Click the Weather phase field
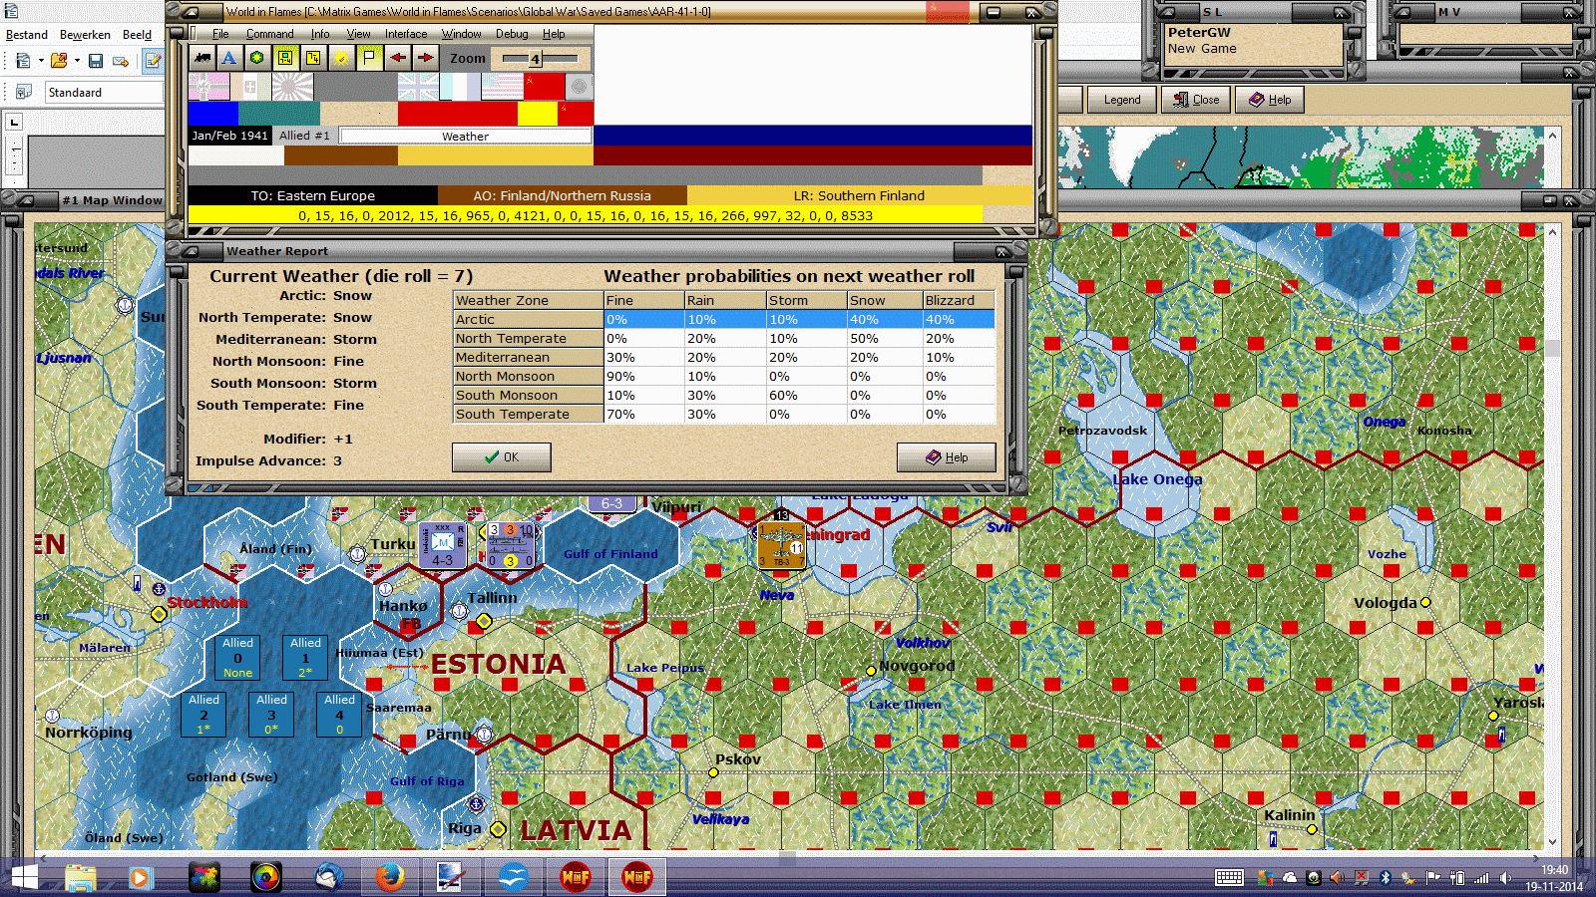Screen dimensions: 1596x897 point(465,137)
